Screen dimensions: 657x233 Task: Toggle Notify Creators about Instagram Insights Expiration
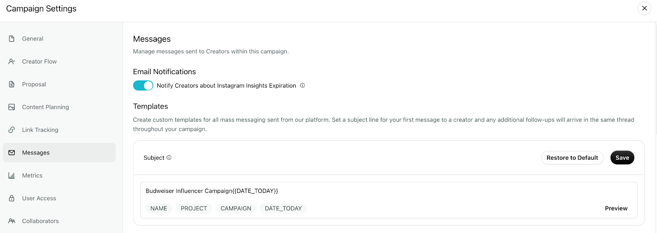point(143,86)
